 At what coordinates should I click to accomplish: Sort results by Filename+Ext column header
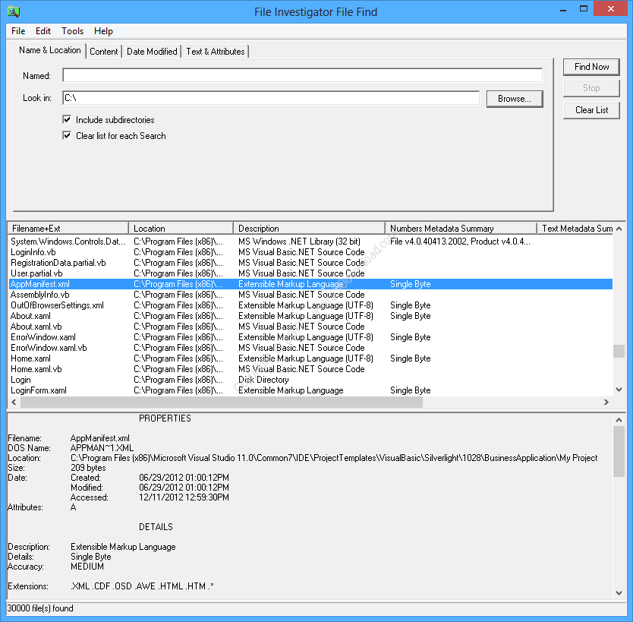click(68, 228)
